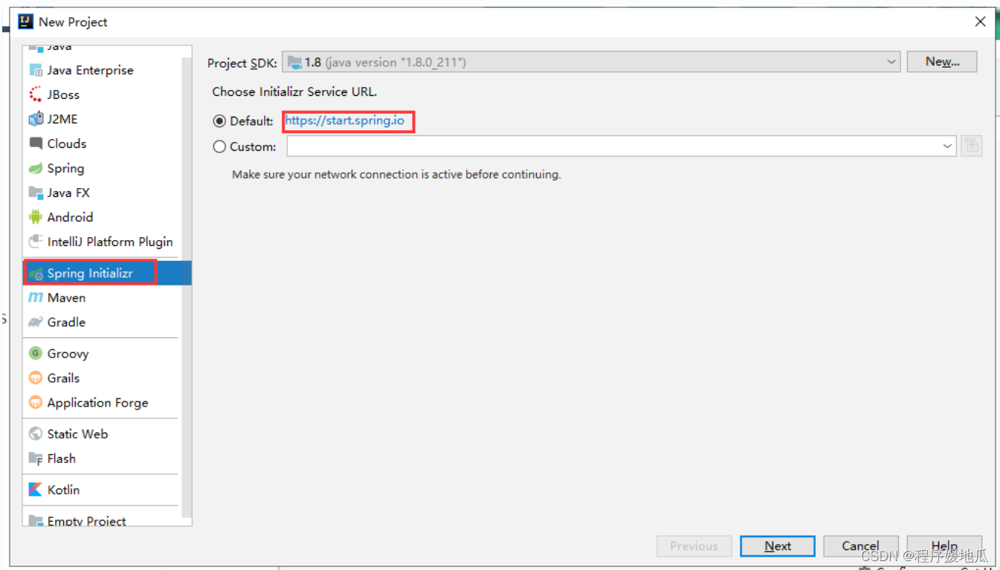Image resolution: width=1000 pixels, height=570 pixels.
Task: Expand the Custom URL combo box arrow
Action: pos(947,146)
